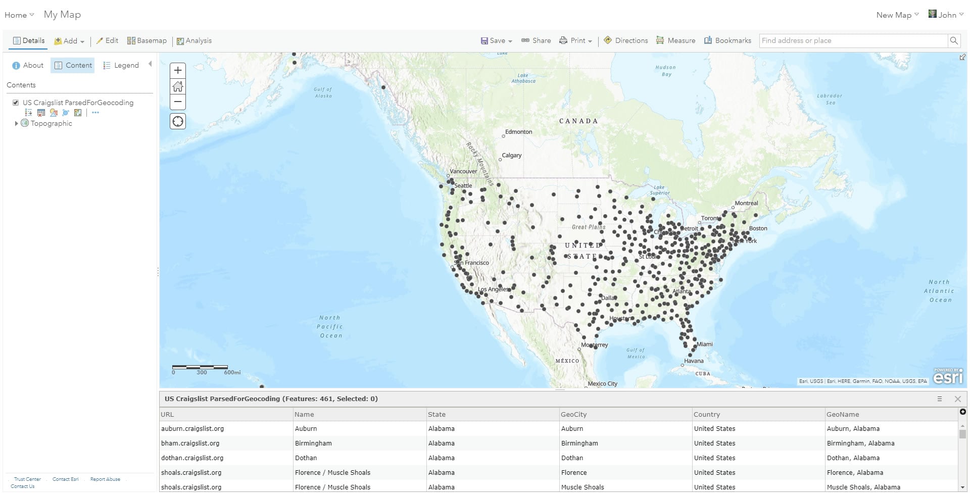The image size is (970, 494).
Task: Open the New Map dropdown
Action: tap(897, 15)
